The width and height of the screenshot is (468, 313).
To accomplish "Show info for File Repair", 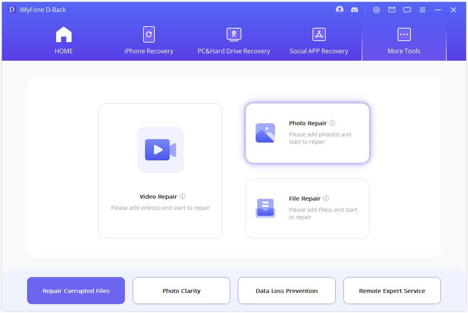I will pos(326,198).
